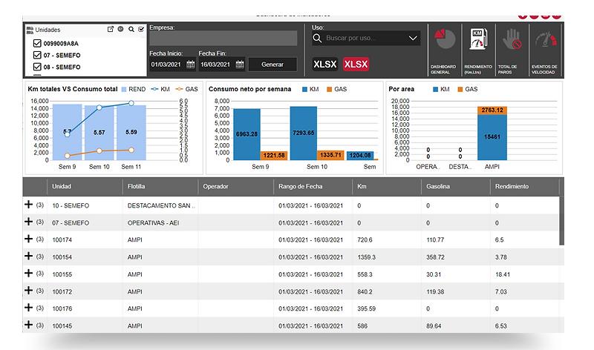The width and height of the screenshot is (594, 350).
Task: Open the Fecha Fin calendar picker
Action: click(x=240, y=65)
